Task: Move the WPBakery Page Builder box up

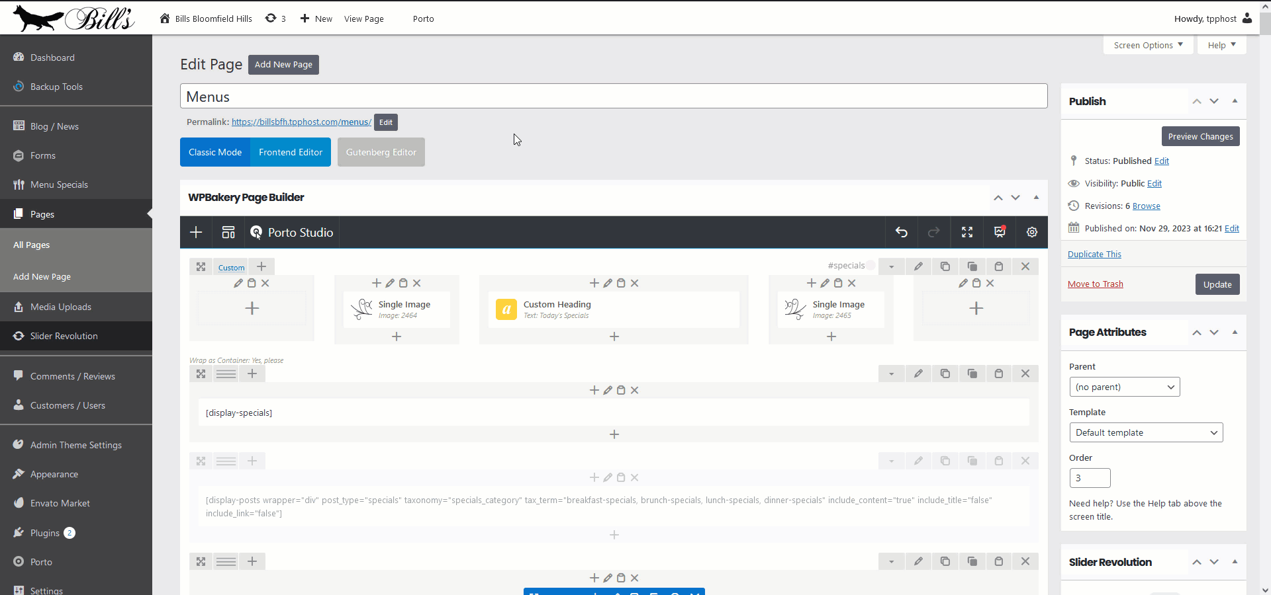Action: [x=998, y=197]
